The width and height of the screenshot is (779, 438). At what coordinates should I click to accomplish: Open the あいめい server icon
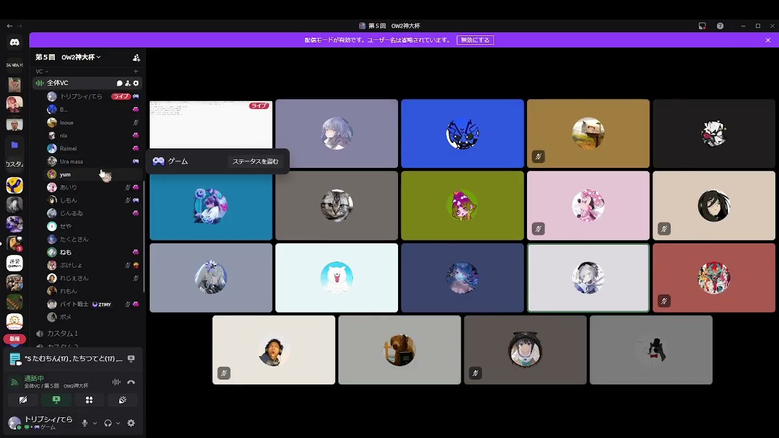click(x=15, y=65)
